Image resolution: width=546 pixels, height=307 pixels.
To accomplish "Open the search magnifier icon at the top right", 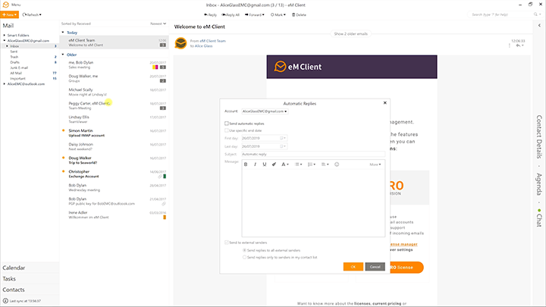I will (535, 14).
